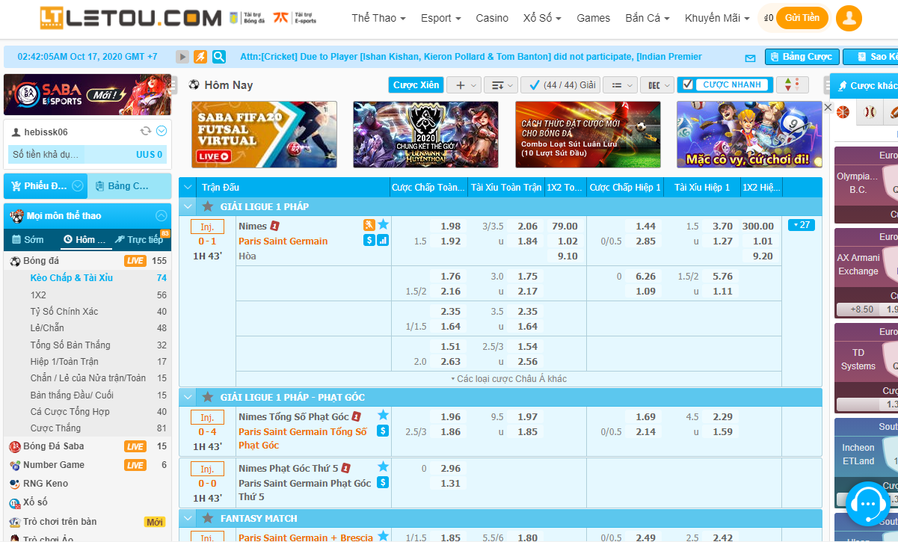The width and height of the screenshot is (898, 542).
Task: Expand 27 more markets for Nimes match
Action: click(x=801, y=225)
